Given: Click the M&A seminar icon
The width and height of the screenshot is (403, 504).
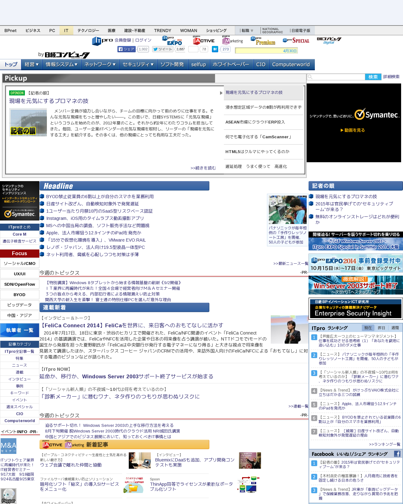Looking at the screenshot, I should [x=9, y=446].
